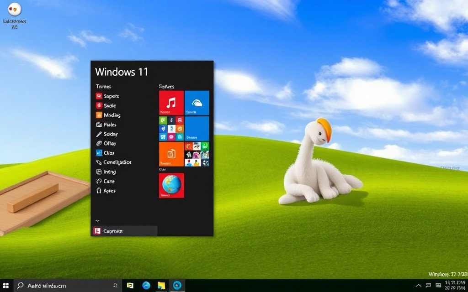This screenshot has width=468, height=292.
Task: Open the notification message tray icon
Action: tap(429, 286)
